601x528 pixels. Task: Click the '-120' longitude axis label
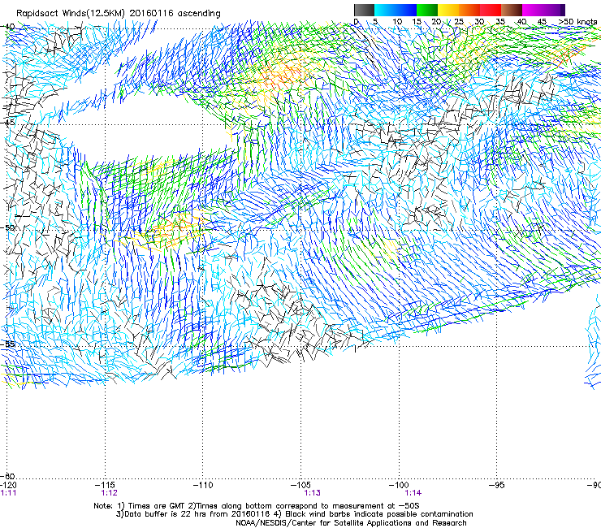pos(8,485)
